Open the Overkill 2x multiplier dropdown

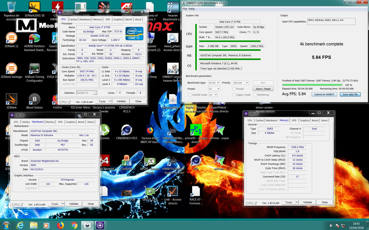[x=213, y=95]
